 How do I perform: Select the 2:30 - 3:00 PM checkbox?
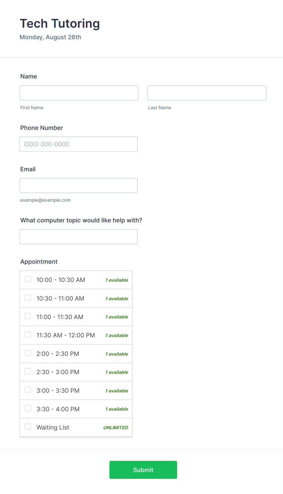tap(28, 371)
